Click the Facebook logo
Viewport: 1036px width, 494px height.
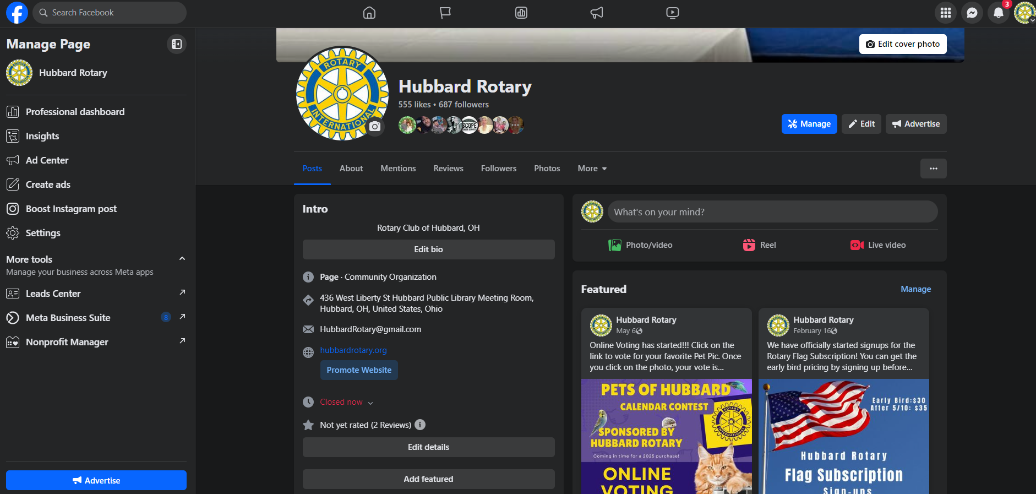17,13
